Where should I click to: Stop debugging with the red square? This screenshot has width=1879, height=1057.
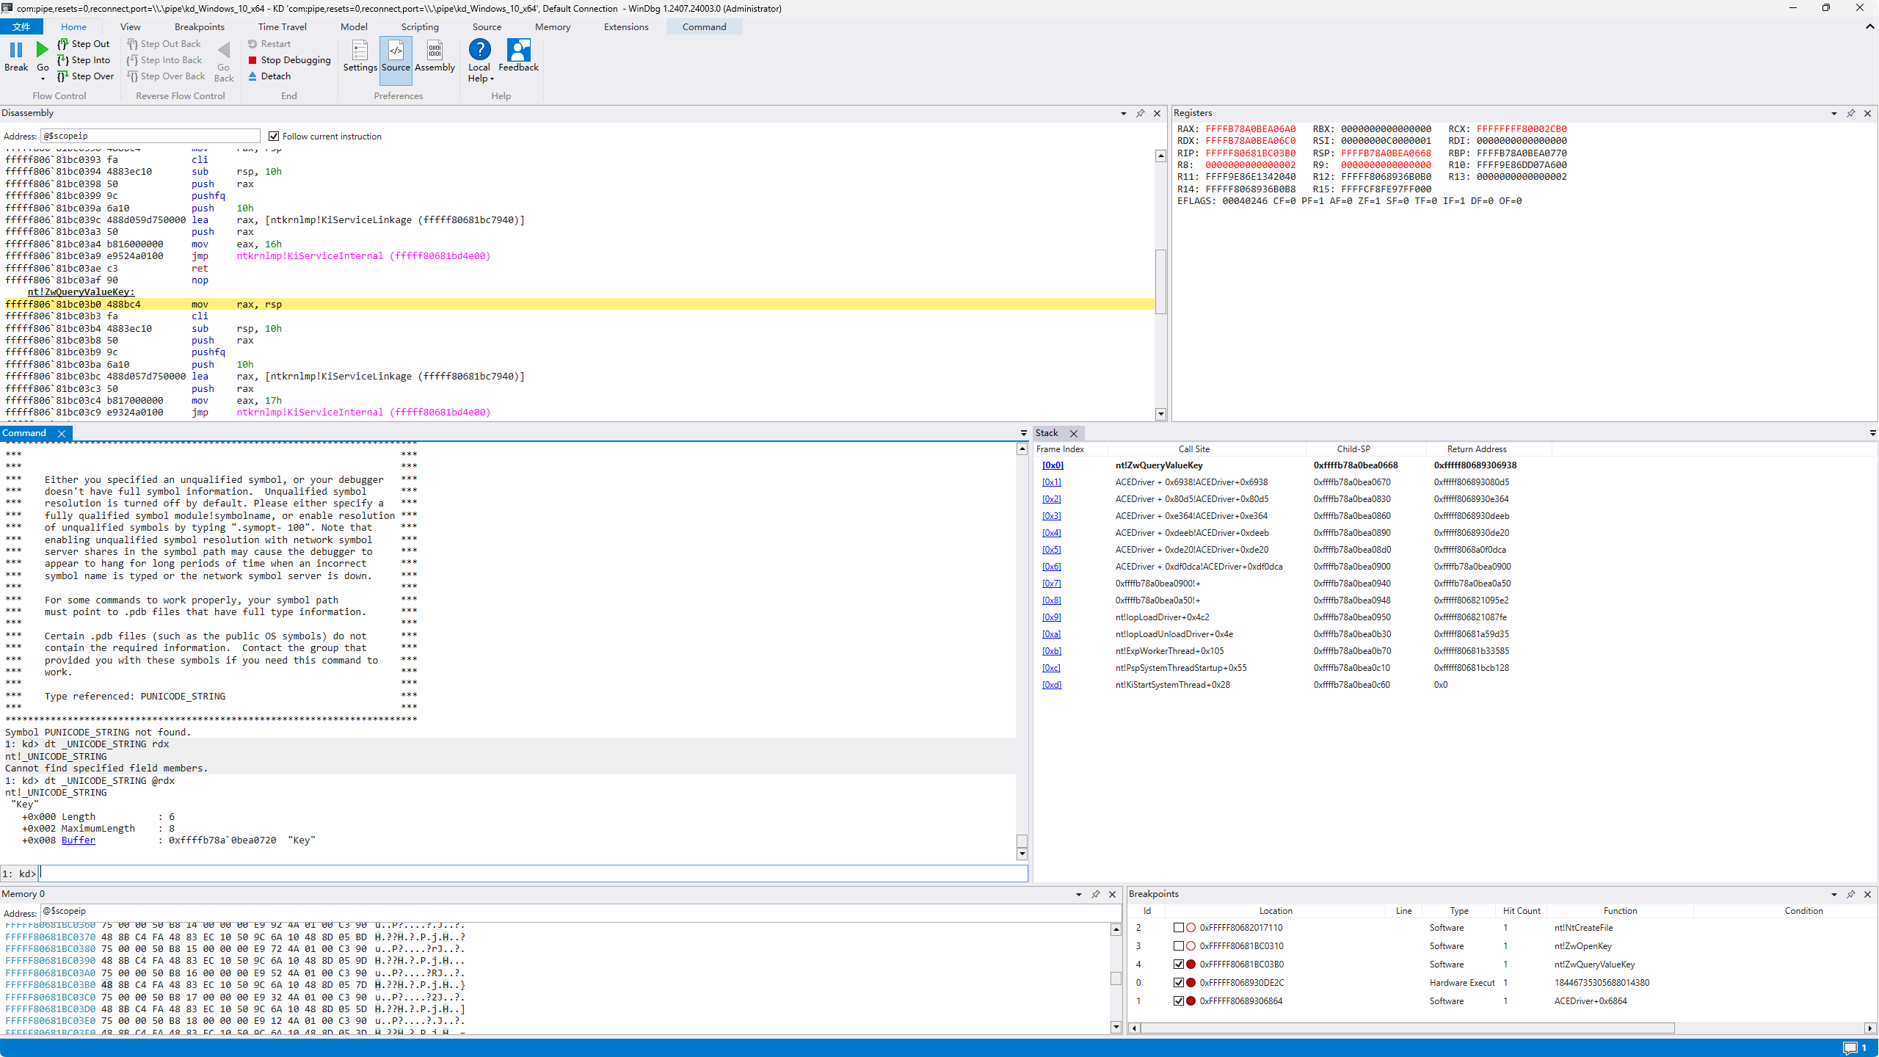[252, 60]
